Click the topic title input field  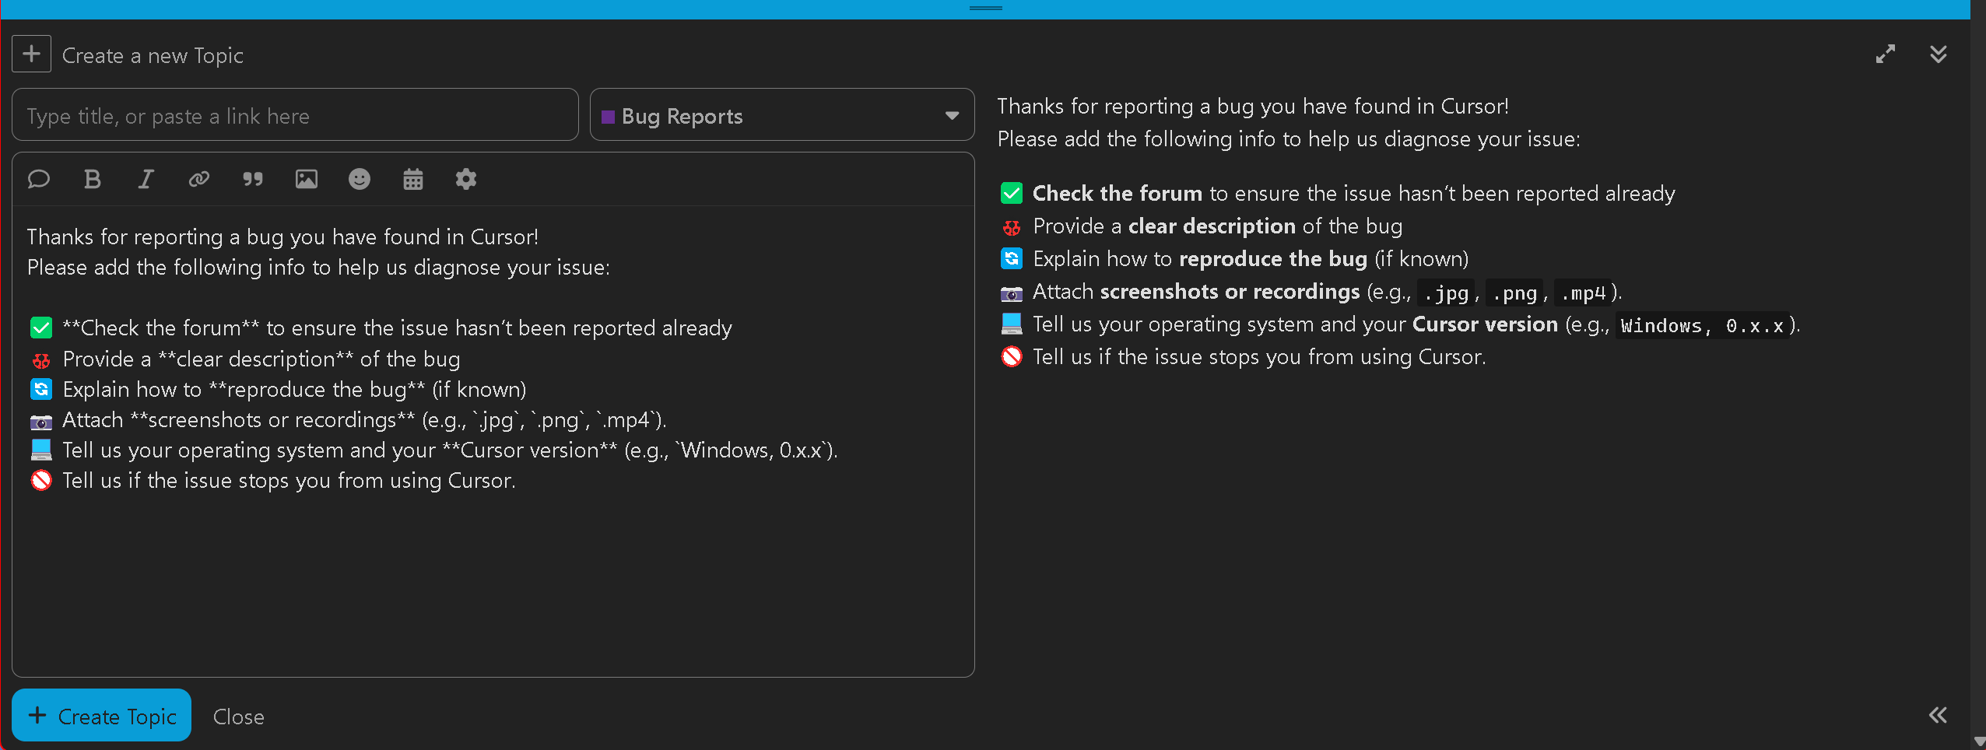click(x=295, y=115)
